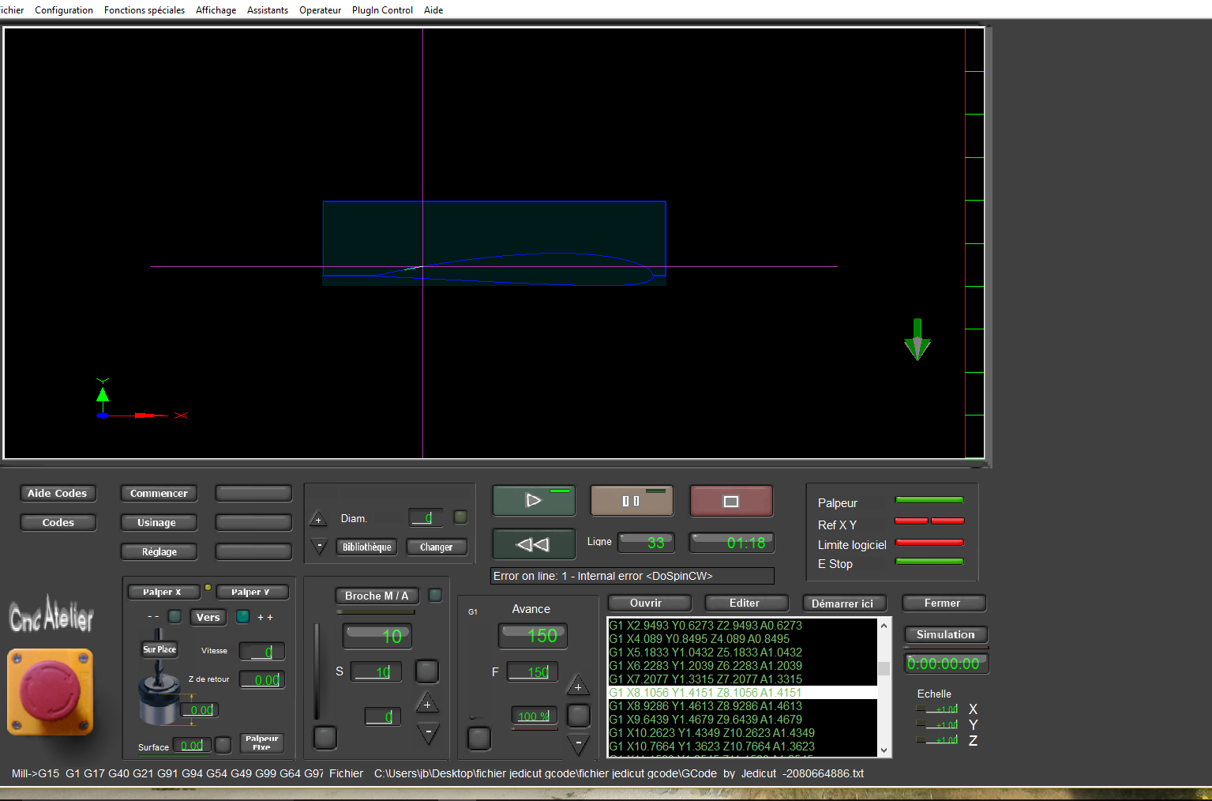Open the Assistants menu
The height and width of the screenshot is (801, 1212).
[268, 10]
